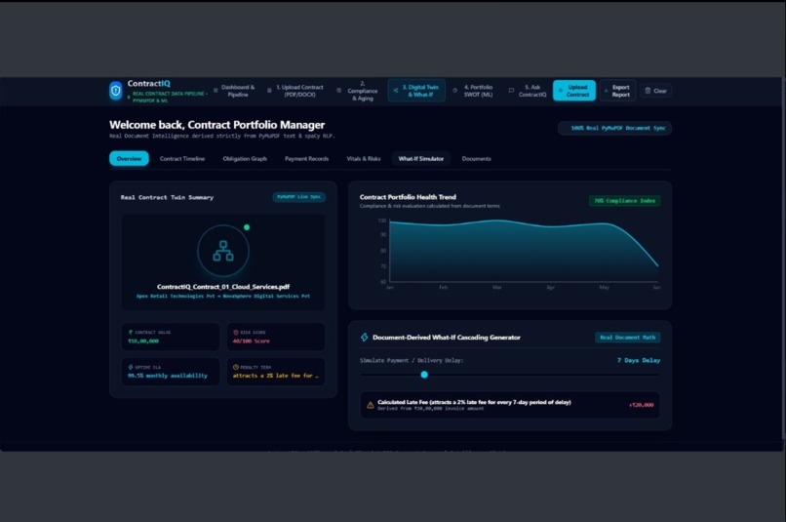786x522 pixels.
Task: Click the Real Document Math badge
Action: click(628, 338)
